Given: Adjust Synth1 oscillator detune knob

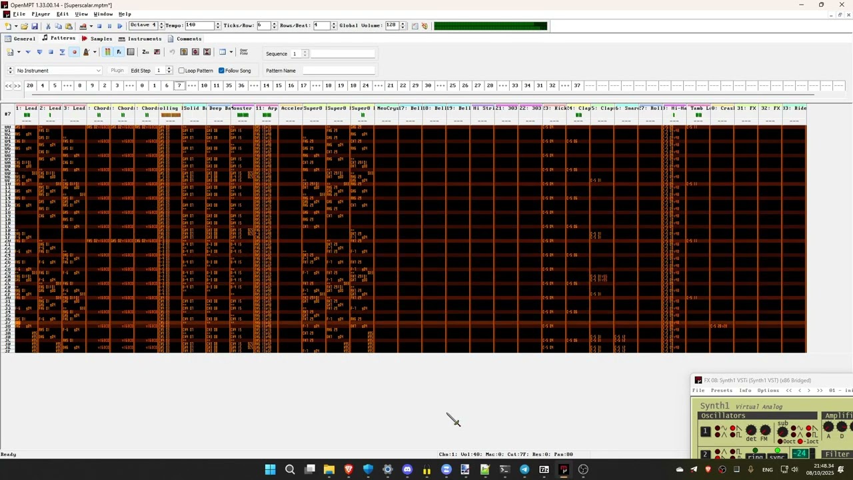Looking at the screenshot, I should click(751, 431).
